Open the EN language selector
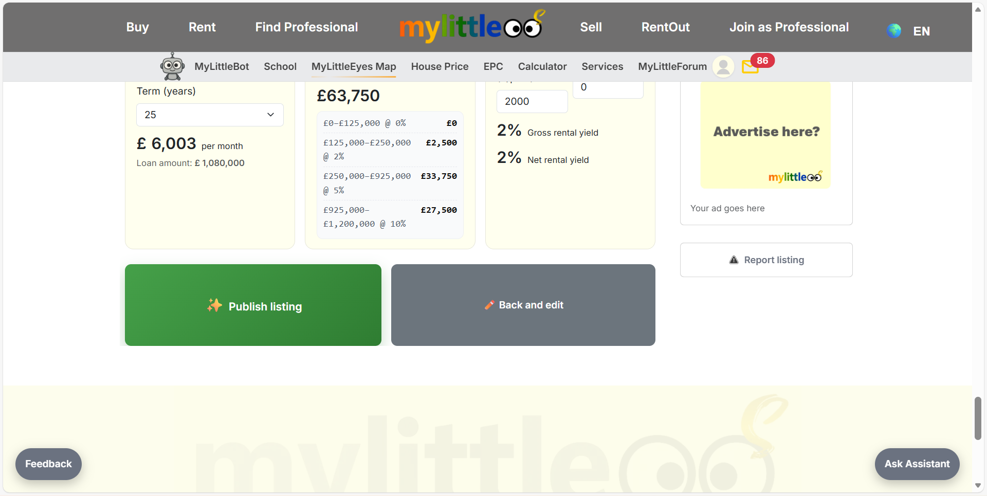 point(921,31)
